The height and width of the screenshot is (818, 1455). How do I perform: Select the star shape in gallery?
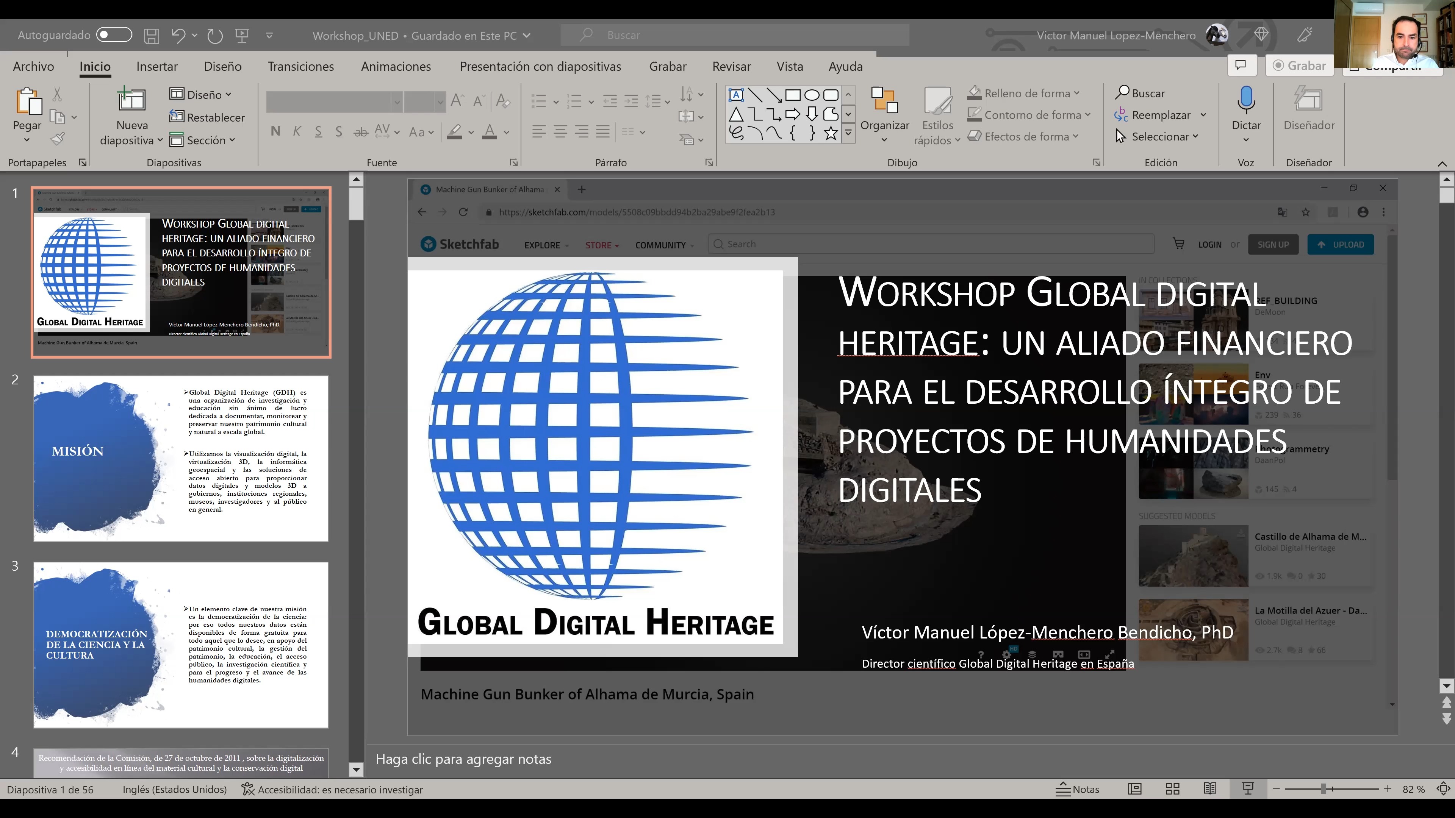[830, 133]
